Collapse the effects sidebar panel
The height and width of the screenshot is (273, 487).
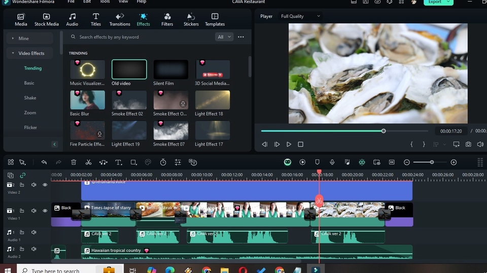tap(54, 144)
